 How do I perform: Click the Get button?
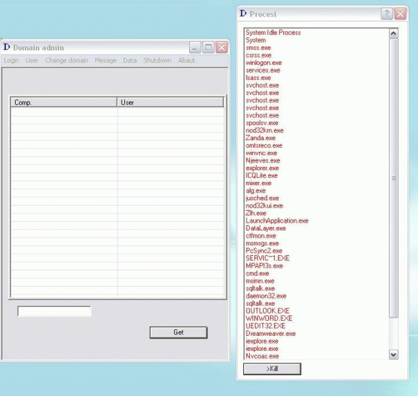click(179, 333)
